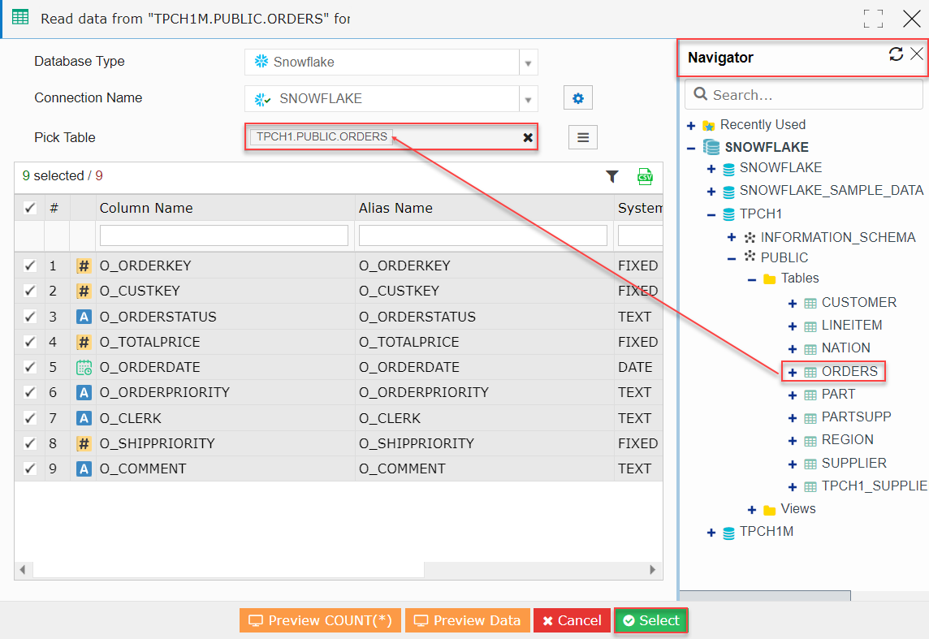Viewport: 929px width, 639px height.
Task: Click the text type icon for O_CLERK
Action: (x=84, y=419)
